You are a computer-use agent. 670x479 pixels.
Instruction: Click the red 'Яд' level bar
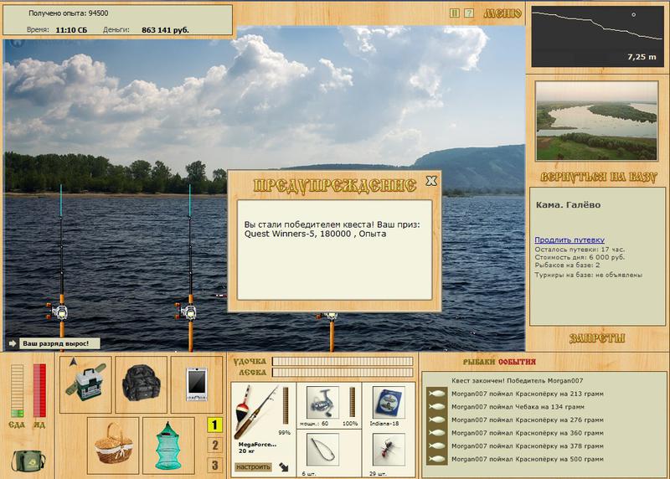pyautogui.click(x=39, y=390)
